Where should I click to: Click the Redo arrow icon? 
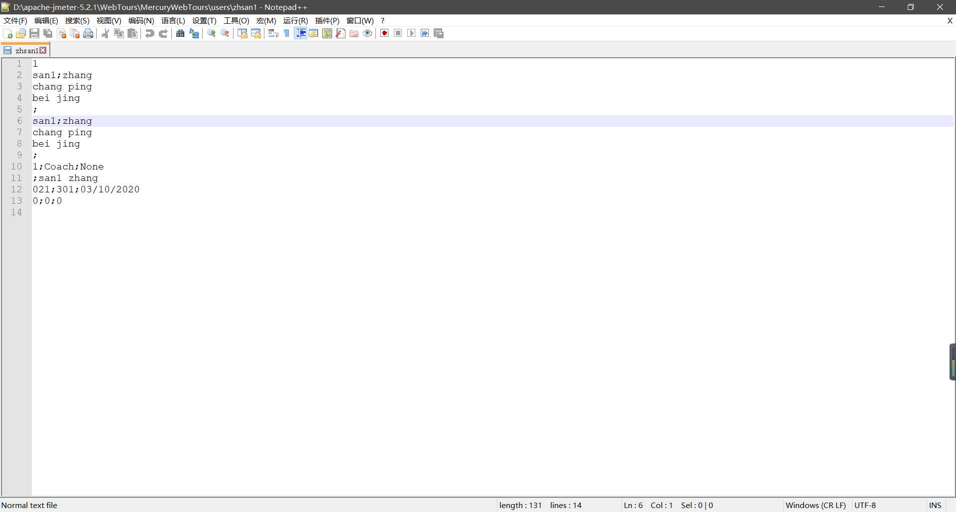coord(163,33)
